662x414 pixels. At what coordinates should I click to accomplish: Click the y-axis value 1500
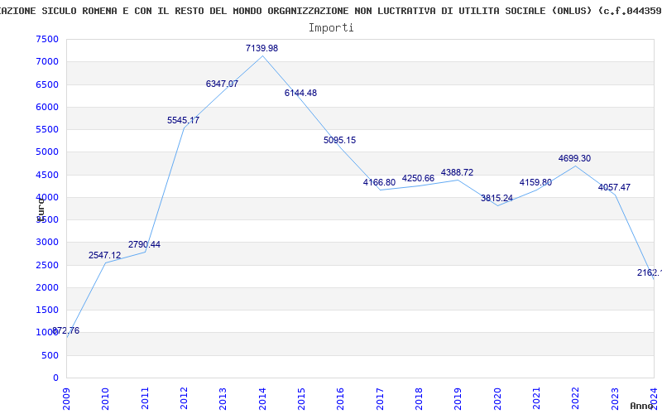(x=48, y=310)
